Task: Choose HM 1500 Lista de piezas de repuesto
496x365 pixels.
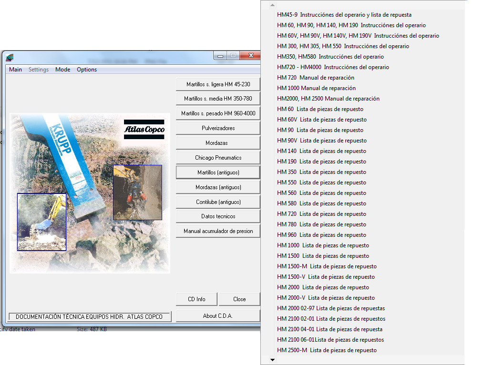Action: pos(323,256)
